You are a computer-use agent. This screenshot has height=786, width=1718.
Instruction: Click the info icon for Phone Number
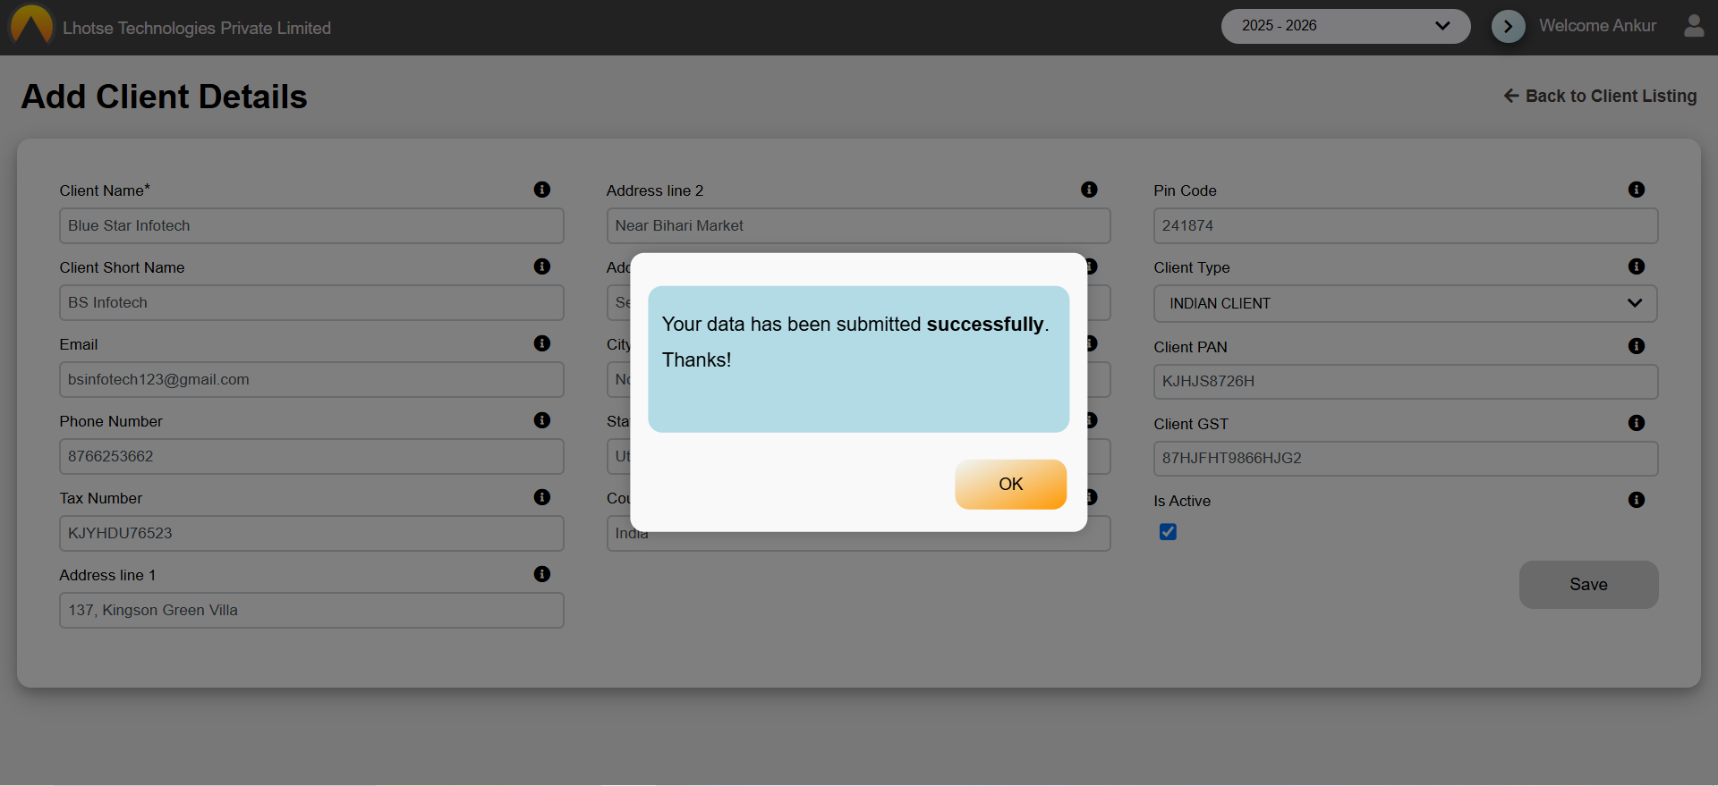pos(542,420)
